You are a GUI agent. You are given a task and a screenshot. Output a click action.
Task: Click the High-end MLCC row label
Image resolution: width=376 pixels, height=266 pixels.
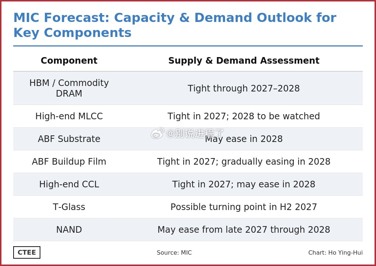pyautogui.click(x=69, y=116)
